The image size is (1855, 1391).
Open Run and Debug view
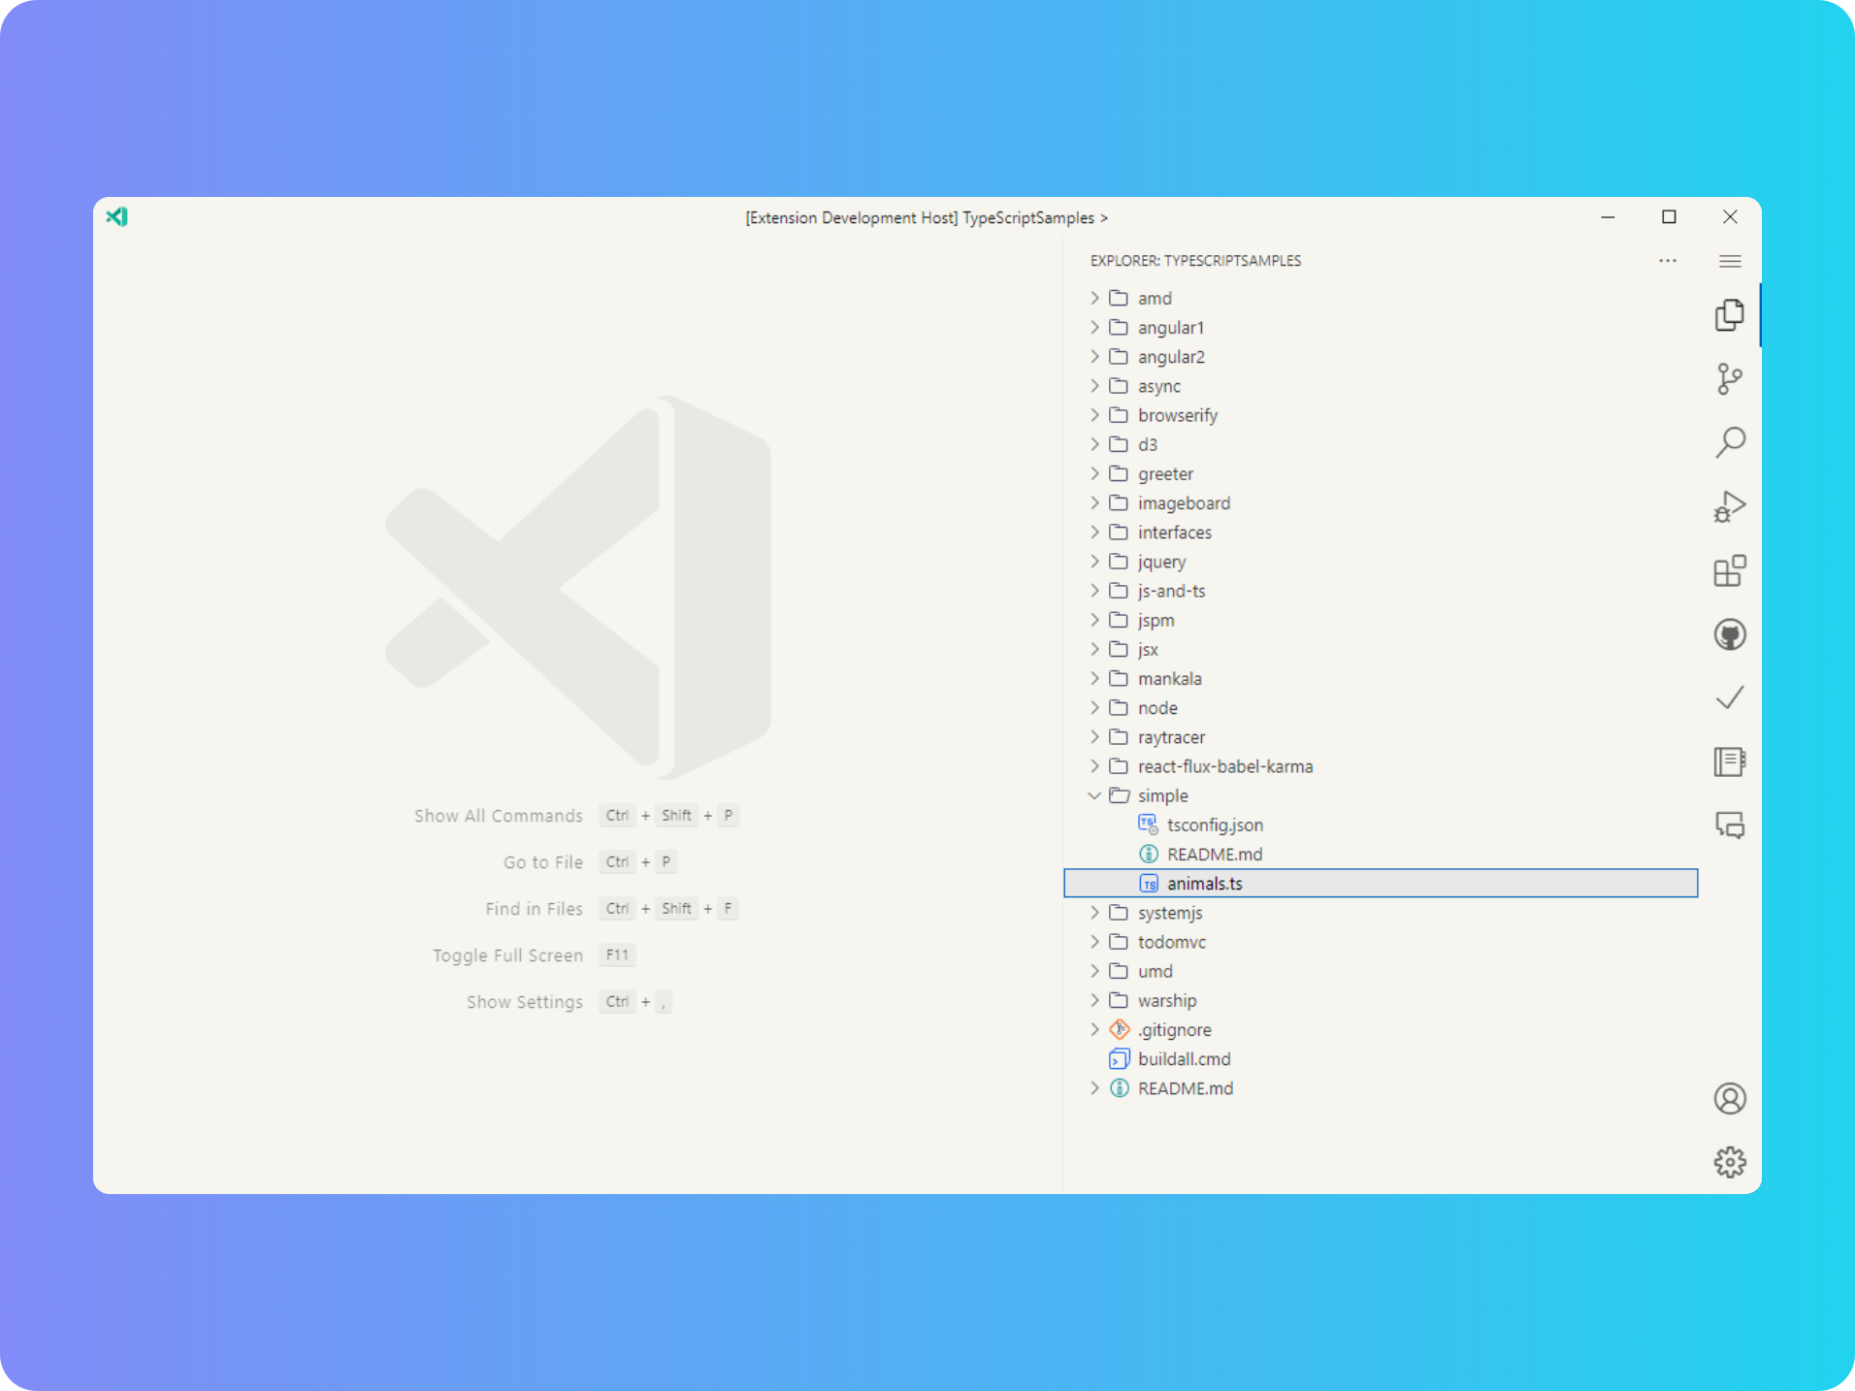click(x=1730, y=506)
